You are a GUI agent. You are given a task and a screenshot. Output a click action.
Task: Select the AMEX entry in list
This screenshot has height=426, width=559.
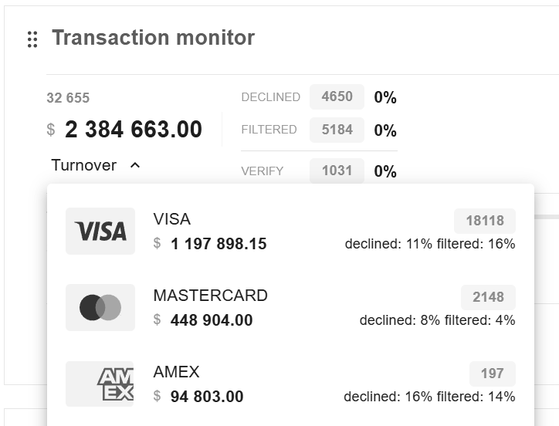[x=290, y=384]
